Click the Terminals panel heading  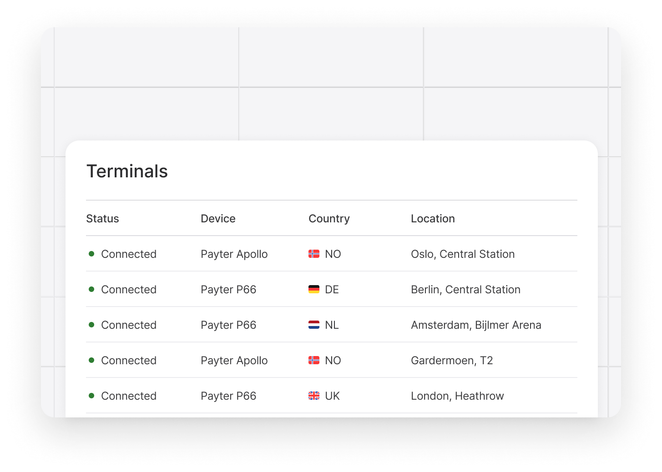pyautogui.click(x=127, y=171)
